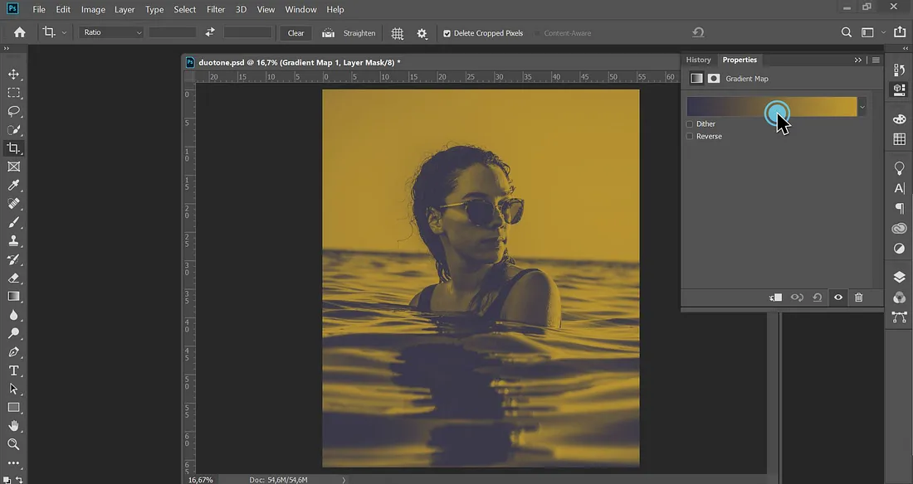Expand the right panel dock arrows

(x=906, y=49)
